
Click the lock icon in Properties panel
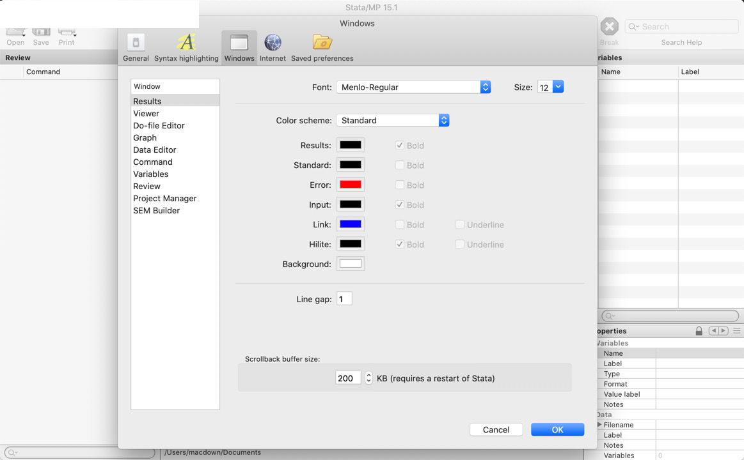pos(699,331)
